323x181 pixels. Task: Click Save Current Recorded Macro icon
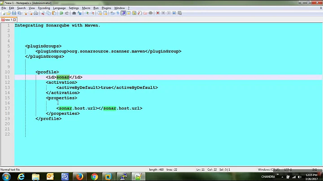(179, 13)
